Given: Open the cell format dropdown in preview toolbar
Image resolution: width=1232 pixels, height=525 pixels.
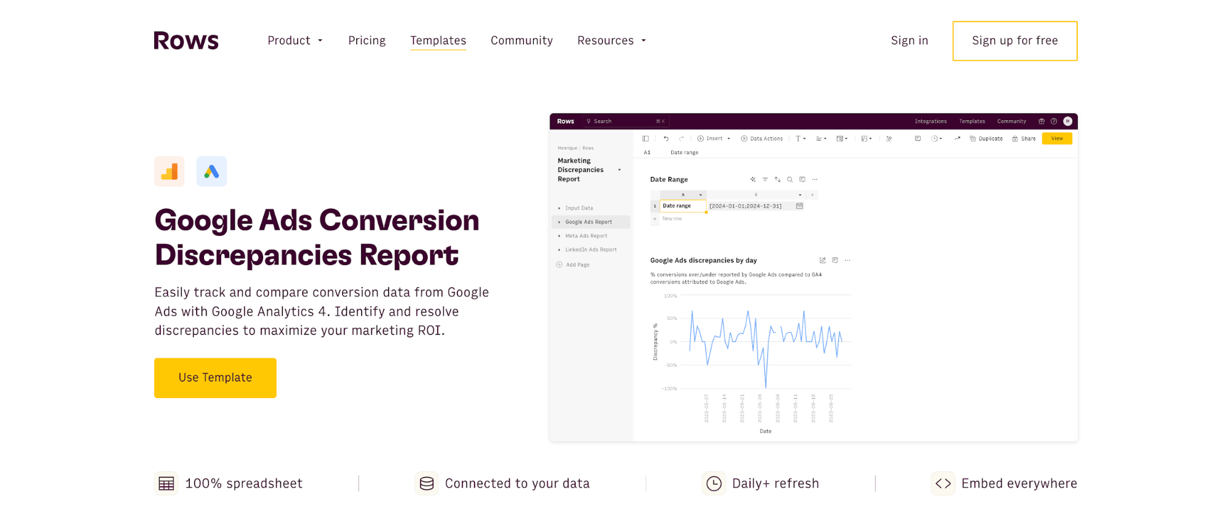Looking at the screenshot, I should point(842,139).
